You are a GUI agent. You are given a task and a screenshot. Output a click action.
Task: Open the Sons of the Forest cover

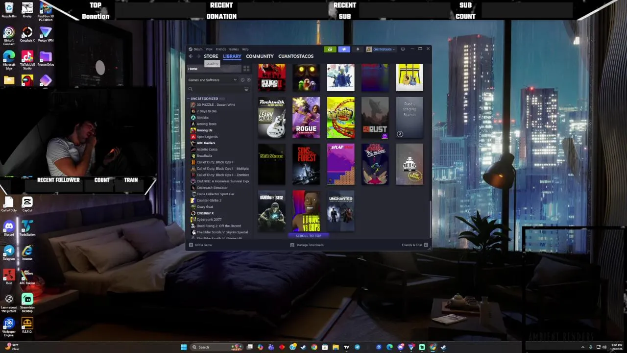pyautogui.click(x=306, y=164)
